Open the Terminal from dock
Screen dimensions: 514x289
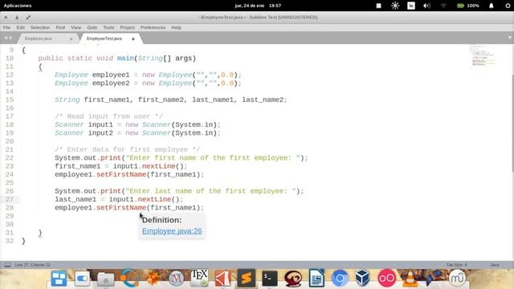tap(270, 279)
